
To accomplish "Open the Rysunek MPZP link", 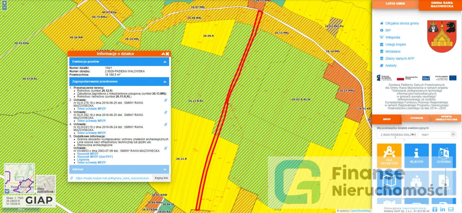I will [x=88, y=154].
